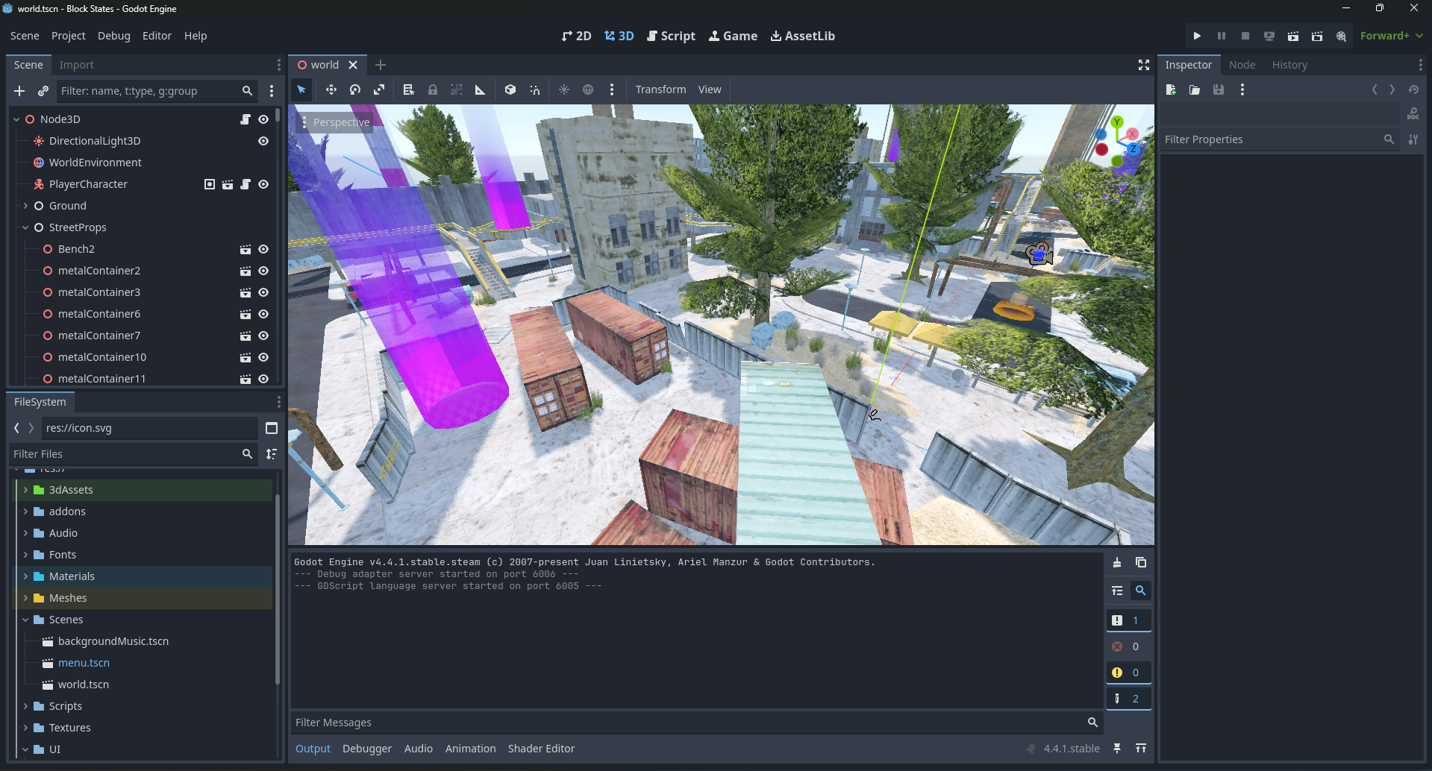Toggle visibility of metalContainer6

263,314
